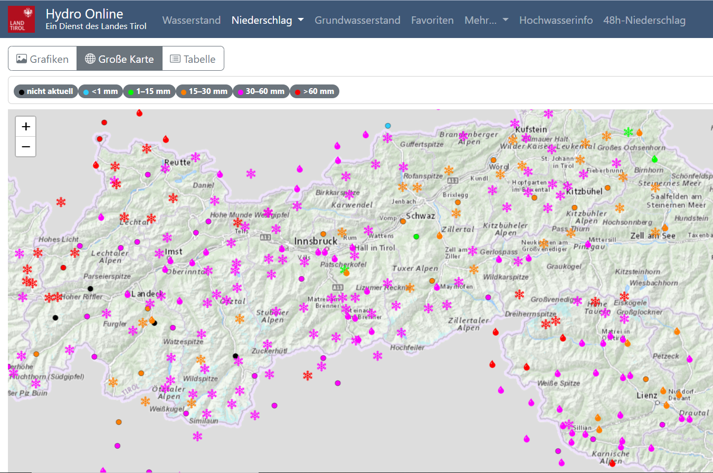The height and width of the screenshot is (473, 713).
Task: Toggle the '1–15 mm' legend filter
Action: [149, 91]
